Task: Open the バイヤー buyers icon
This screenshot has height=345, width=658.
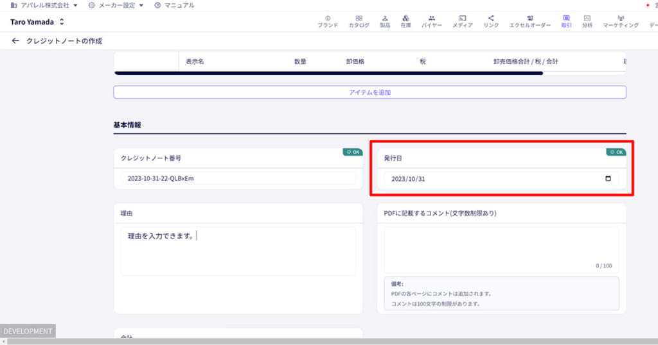Action: (x=431, y=21)
